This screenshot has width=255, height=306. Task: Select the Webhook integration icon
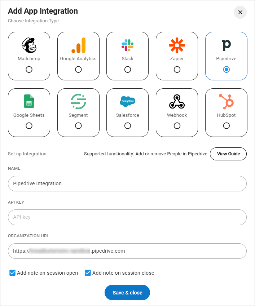coord(177,101)
